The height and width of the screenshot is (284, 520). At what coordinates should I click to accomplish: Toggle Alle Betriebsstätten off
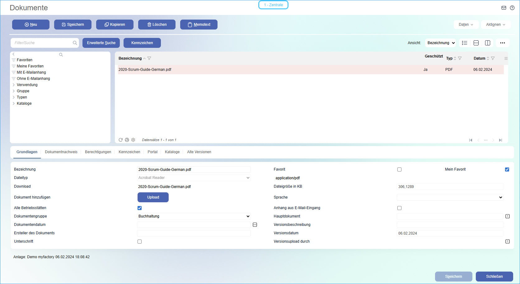tap(139, 208)
